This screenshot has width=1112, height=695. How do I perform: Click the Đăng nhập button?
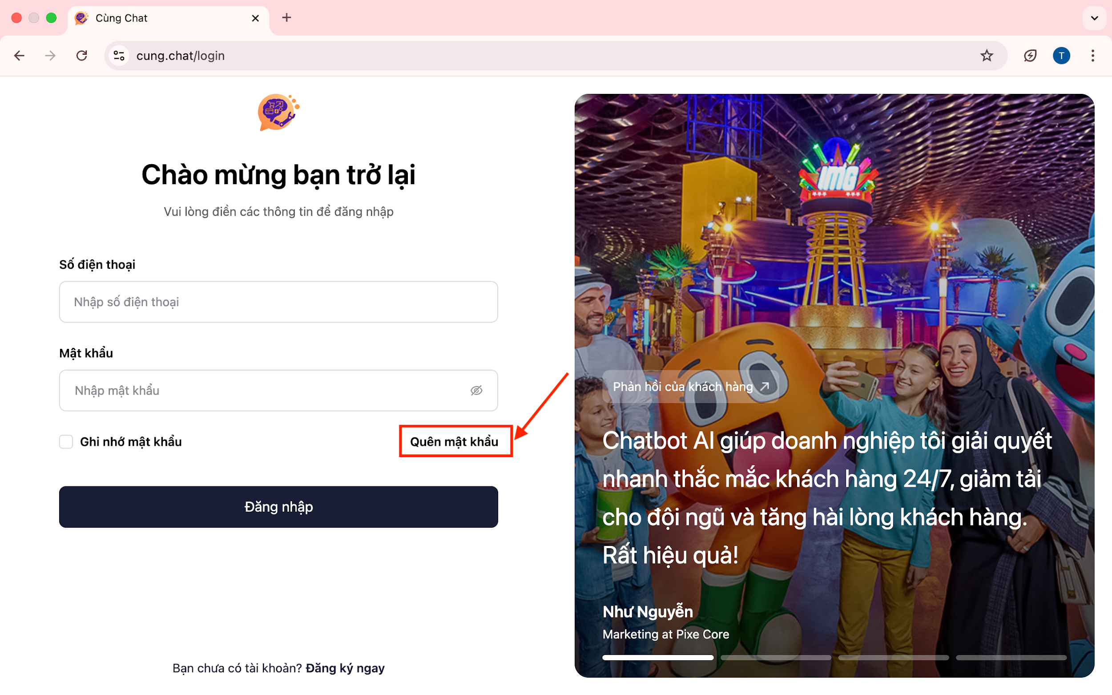(x=278, y=506)
